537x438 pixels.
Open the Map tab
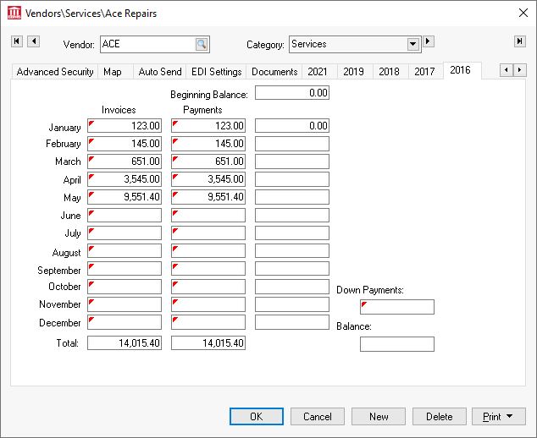[x=115, y=72]
